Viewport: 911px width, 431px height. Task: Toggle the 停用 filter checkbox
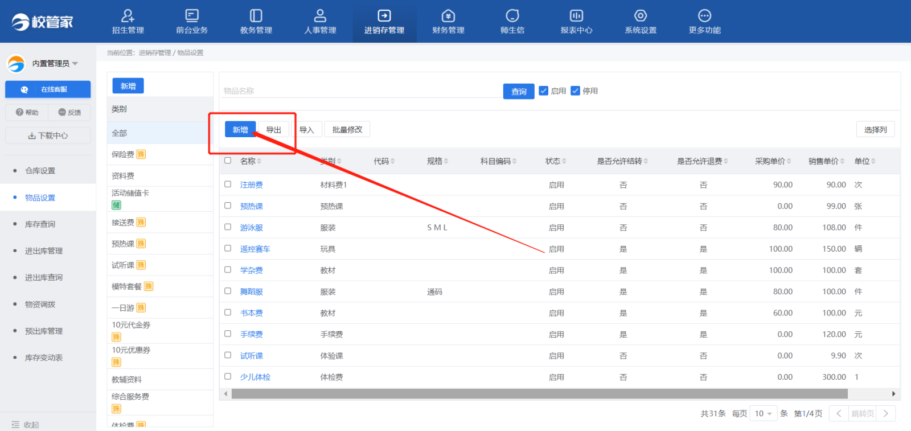coord(575,91)
